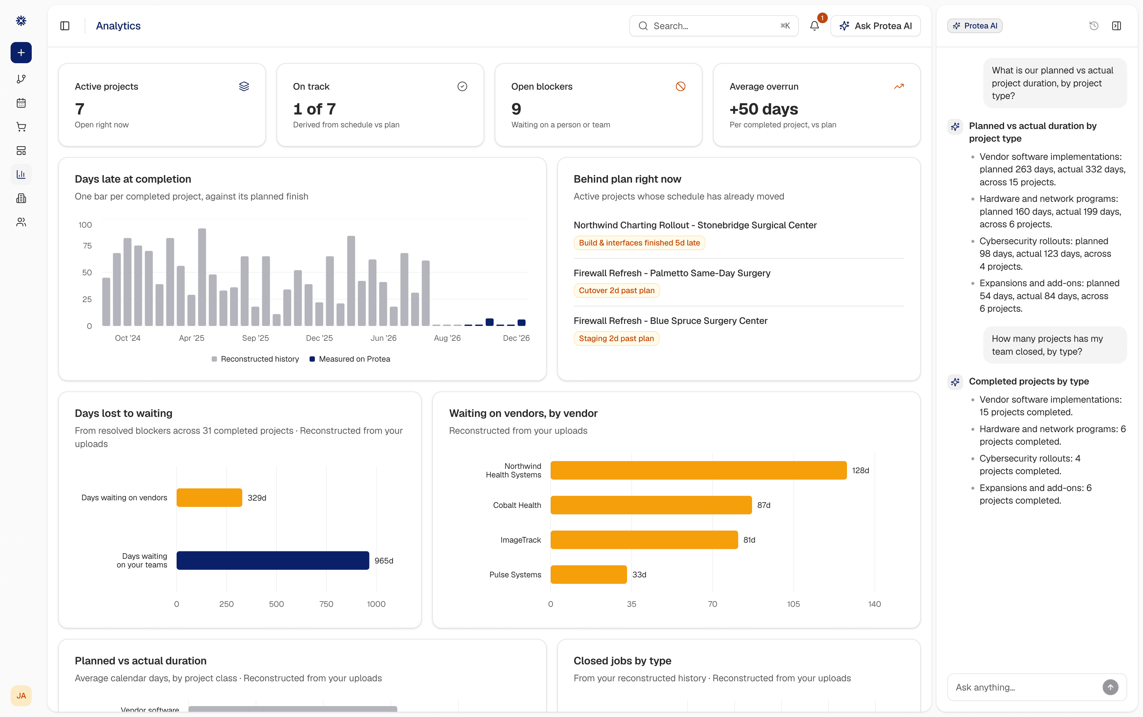Click the Open blockers prohibited icon
Screen dimensions: 1143x717
[681, 86]
